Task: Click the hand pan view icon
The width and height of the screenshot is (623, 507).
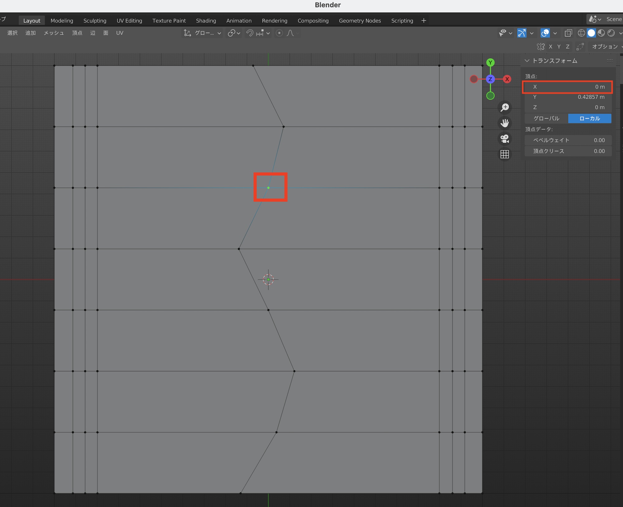Action: click(x=505, y=123)
